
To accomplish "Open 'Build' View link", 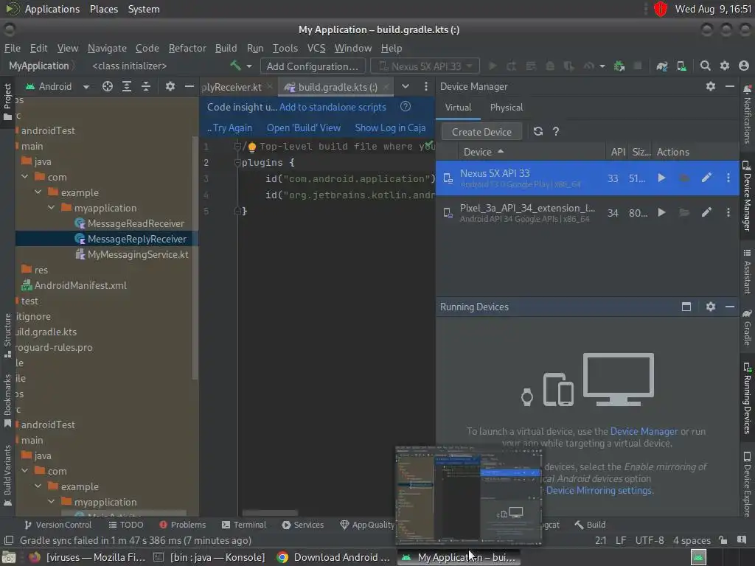I will pos(304,127).
